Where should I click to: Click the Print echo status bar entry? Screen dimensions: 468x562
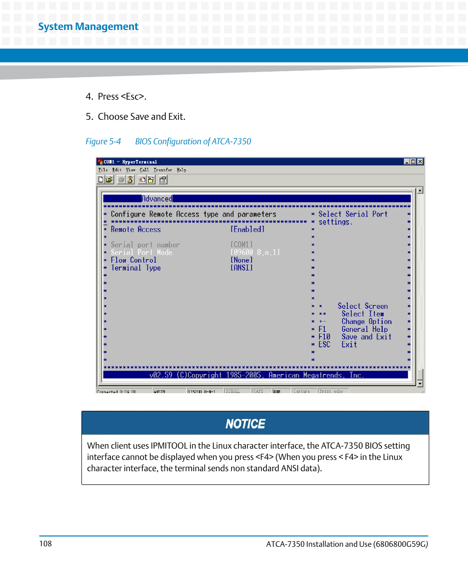(x=333, y=391)
